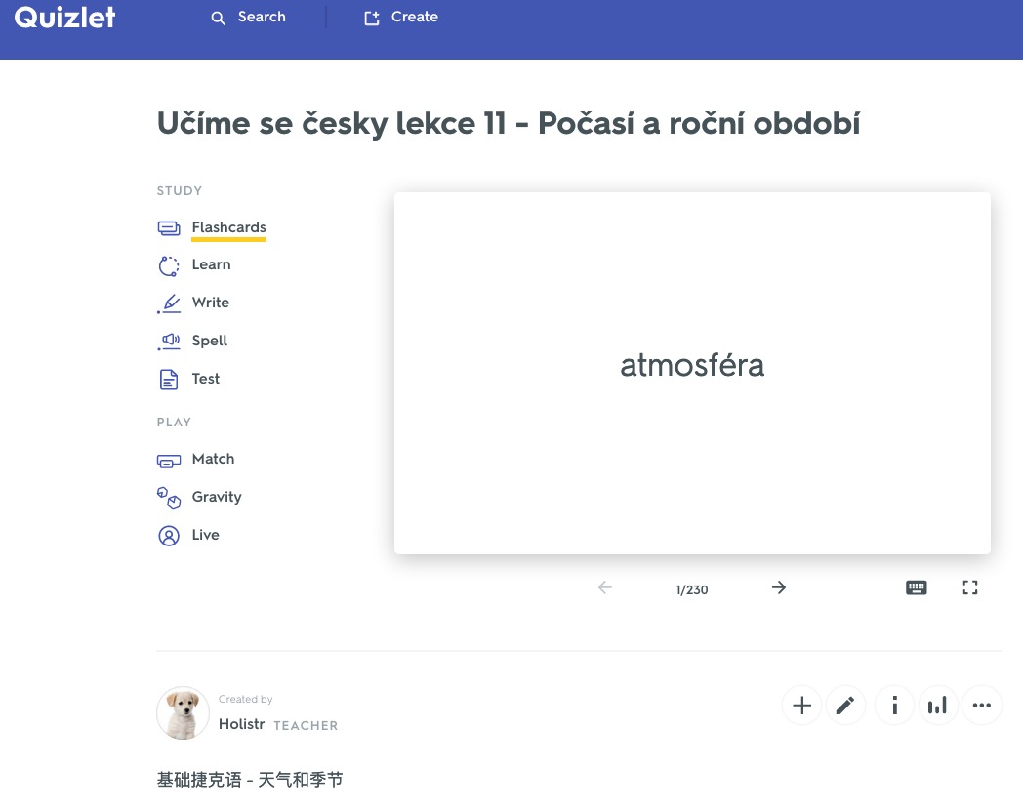Screen dimensions: 1023x808
Task: Open Search in the top bar
Action: click(249, 18)
